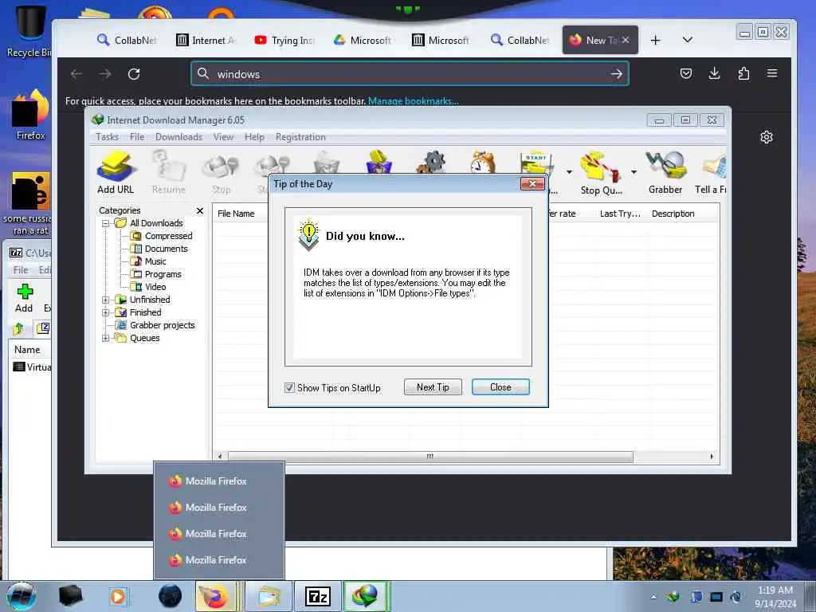Open the Tasks menu in IDM
Screen dimensions: 816x612
tap(108, 137)
